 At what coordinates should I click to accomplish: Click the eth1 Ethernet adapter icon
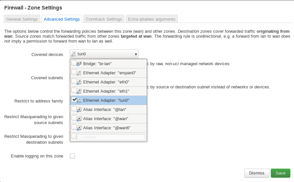click(x=79, y=91)
